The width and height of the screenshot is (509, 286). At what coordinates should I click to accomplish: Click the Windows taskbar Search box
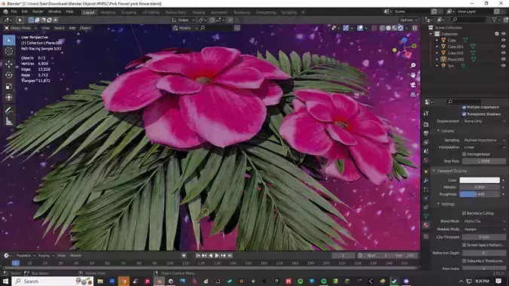click(53, 281)
